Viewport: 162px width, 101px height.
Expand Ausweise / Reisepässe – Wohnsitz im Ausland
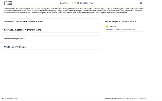(x=24, y=21)
